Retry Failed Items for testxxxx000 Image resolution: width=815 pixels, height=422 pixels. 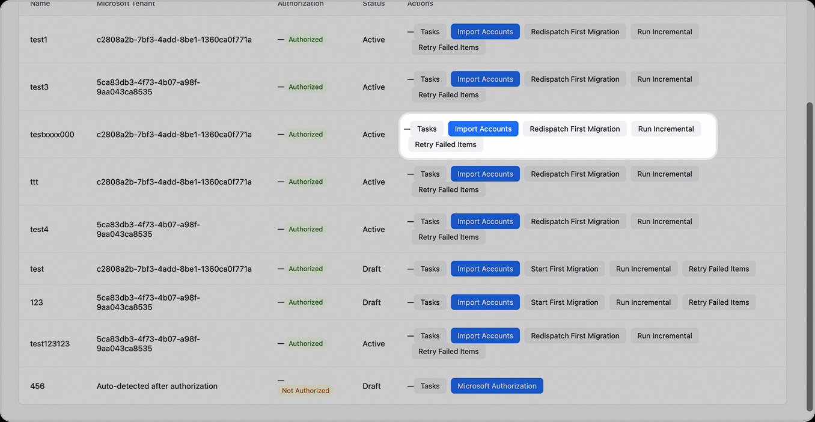point(445,144)
